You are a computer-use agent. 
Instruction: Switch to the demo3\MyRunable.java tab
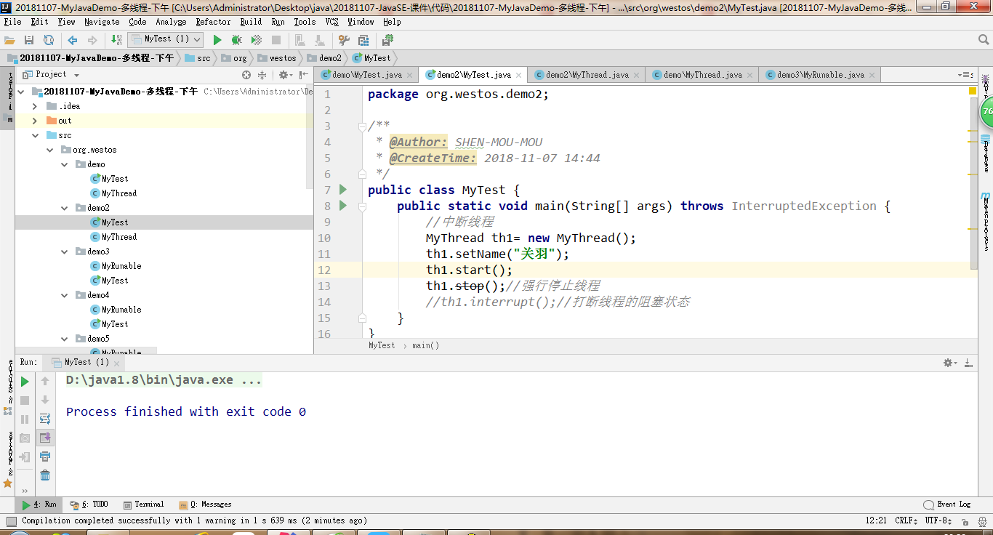821,75
